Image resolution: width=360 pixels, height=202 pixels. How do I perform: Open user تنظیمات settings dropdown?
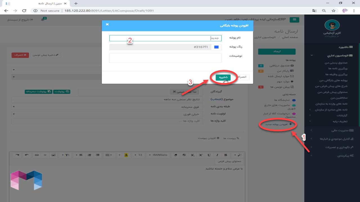click(332, 36)
